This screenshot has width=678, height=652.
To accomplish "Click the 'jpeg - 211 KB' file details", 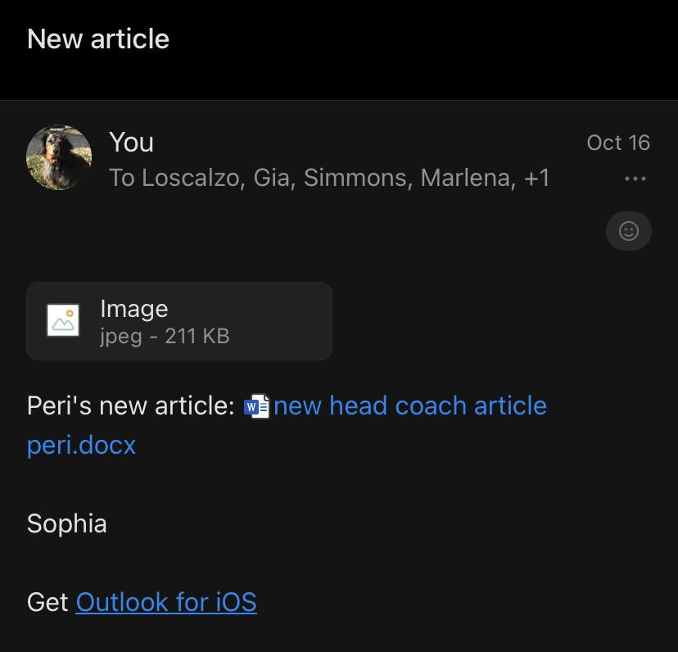I will [x=165, y=336].
